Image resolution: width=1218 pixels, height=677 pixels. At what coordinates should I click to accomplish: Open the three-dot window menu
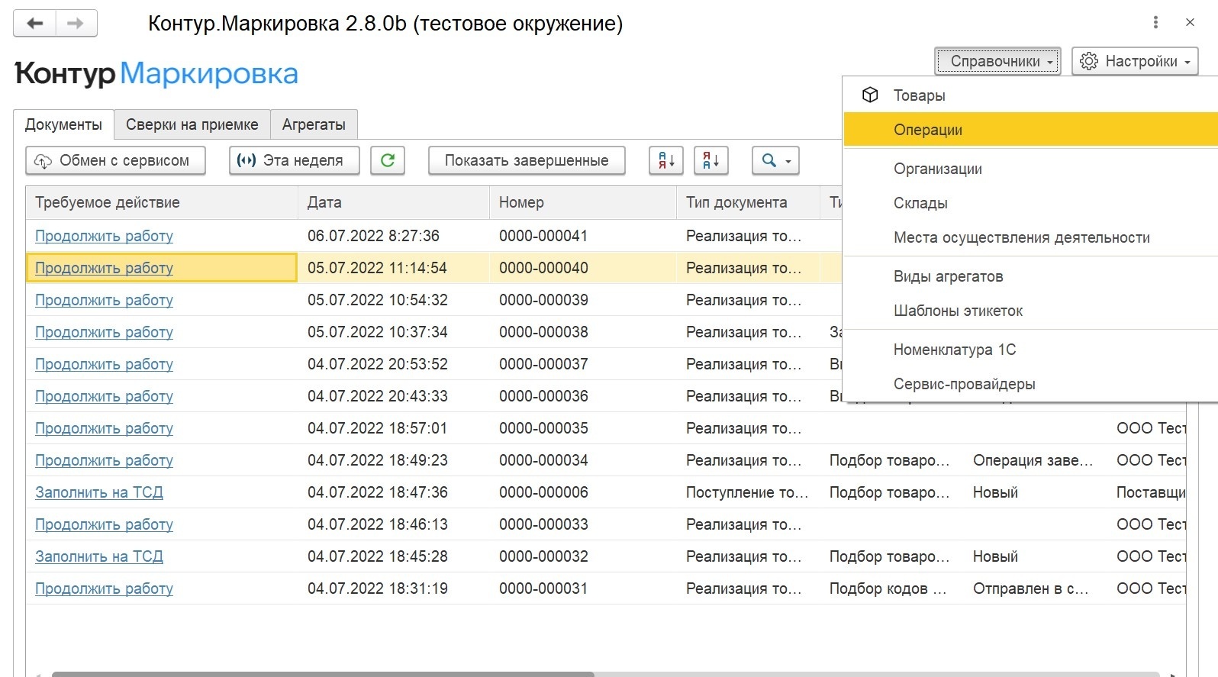[1155, 23]
